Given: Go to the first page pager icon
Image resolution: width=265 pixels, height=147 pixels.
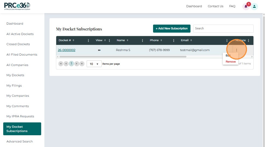Looking at the screenshot, I should pyautogui.click(x=61, y=64).
